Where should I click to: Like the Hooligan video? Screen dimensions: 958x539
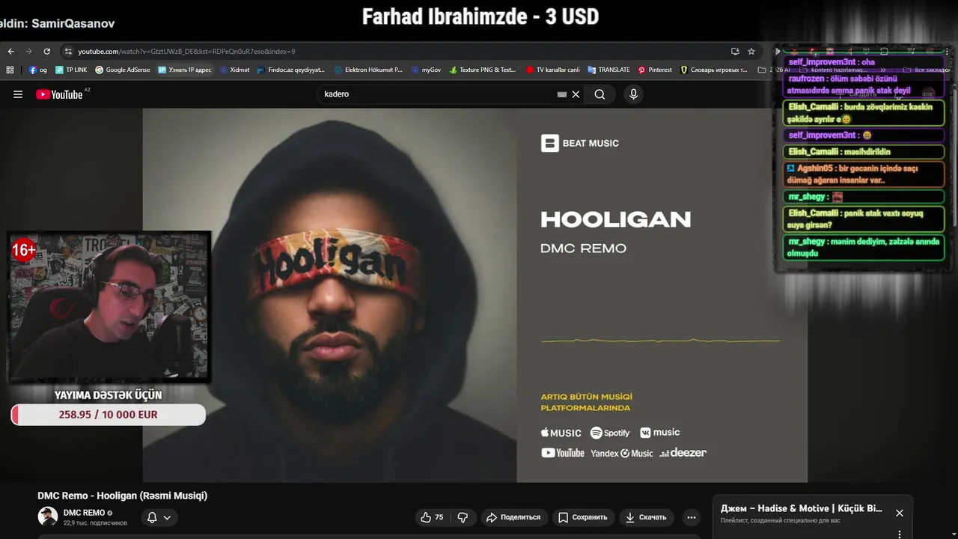[x=432, y=517]
